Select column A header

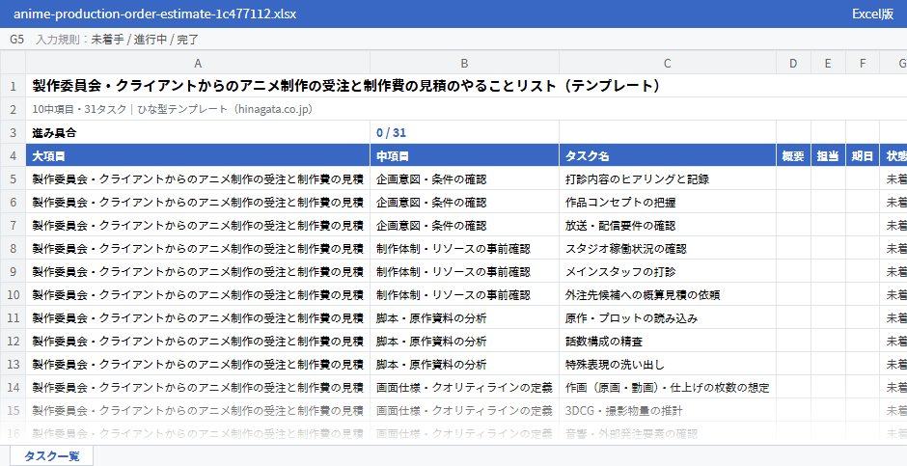click(198, 63)
